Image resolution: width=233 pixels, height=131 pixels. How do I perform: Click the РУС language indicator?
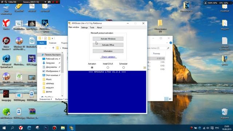click(217, 128)
